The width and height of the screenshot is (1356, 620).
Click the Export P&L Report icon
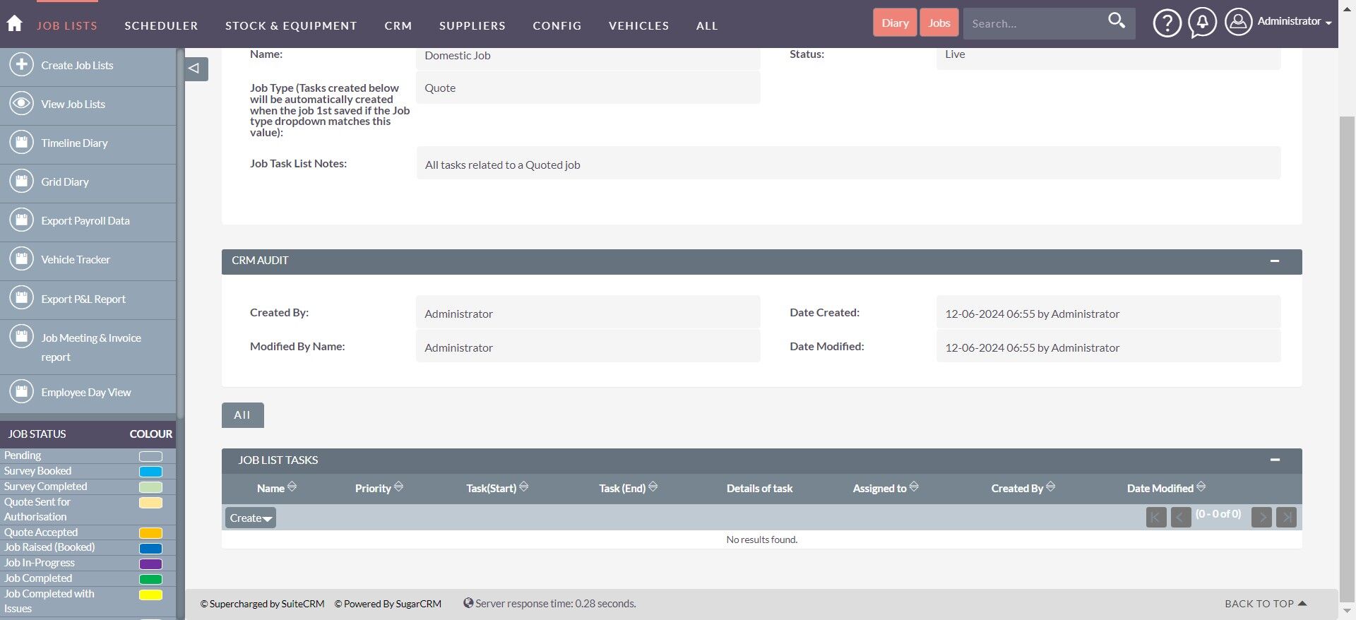[22, 299]
